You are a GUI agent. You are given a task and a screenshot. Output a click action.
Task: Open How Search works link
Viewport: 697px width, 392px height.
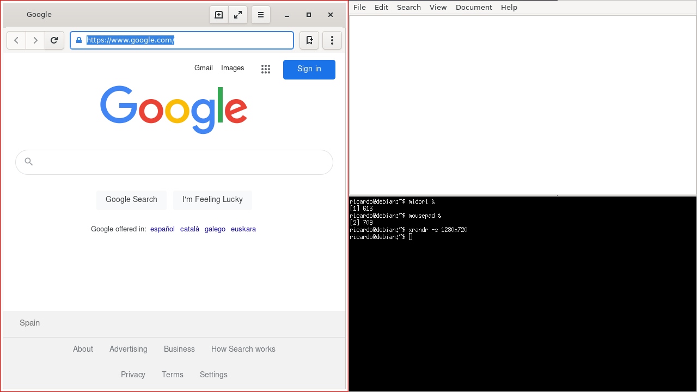243,349
